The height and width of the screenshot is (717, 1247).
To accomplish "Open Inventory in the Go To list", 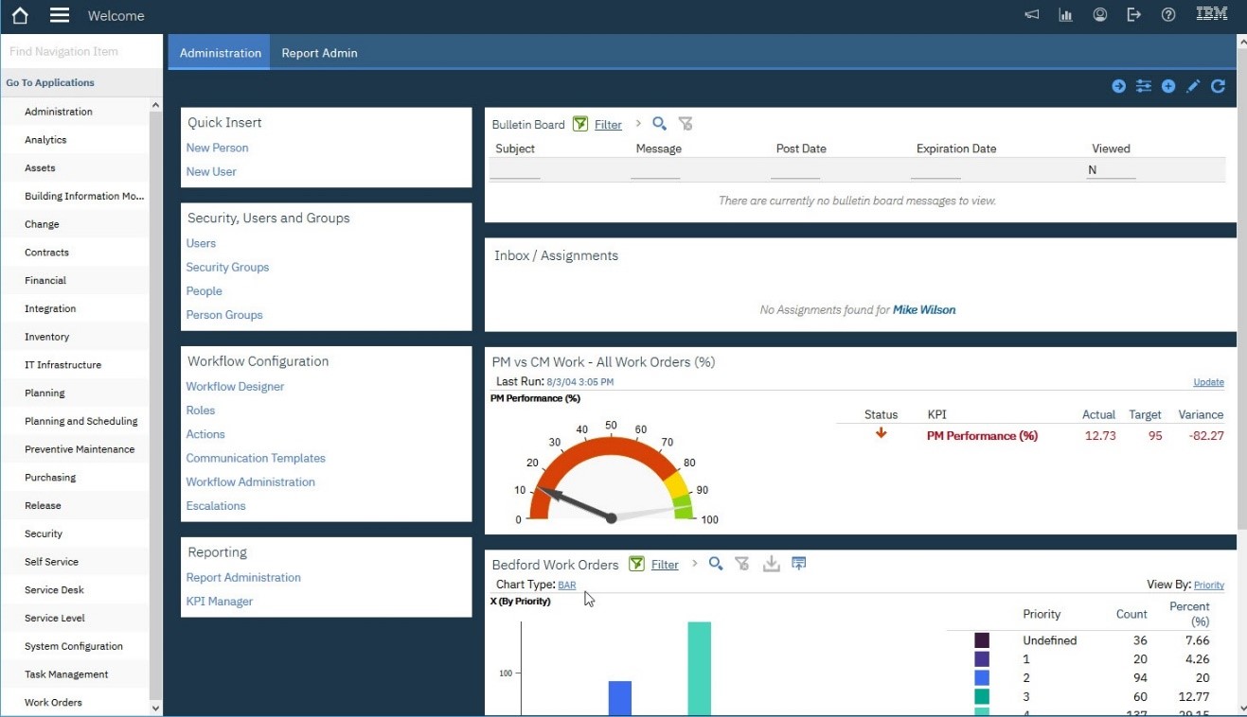I will point(46,337).
